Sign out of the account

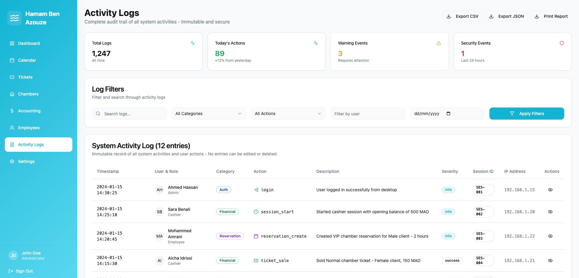21,271
